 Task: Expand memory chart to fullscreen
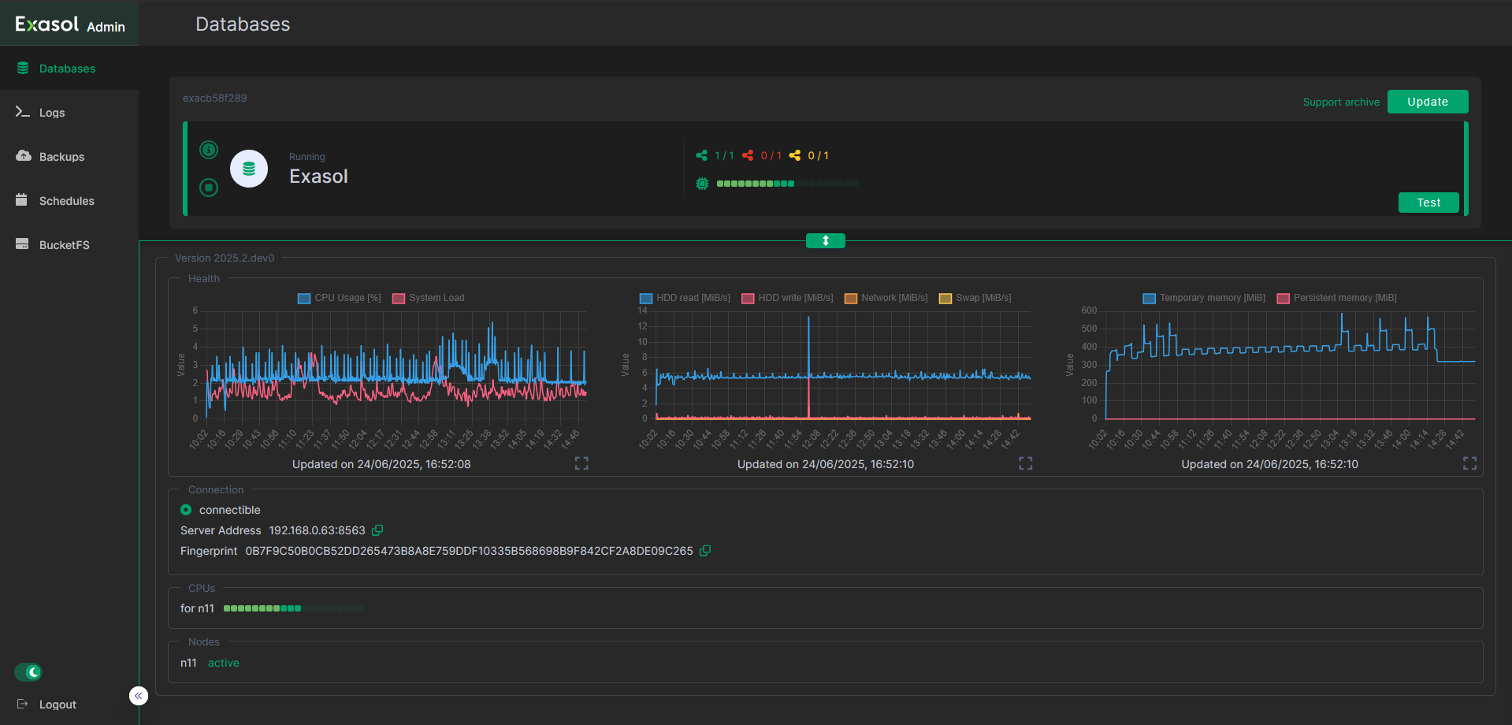[x=1469, y=463]
